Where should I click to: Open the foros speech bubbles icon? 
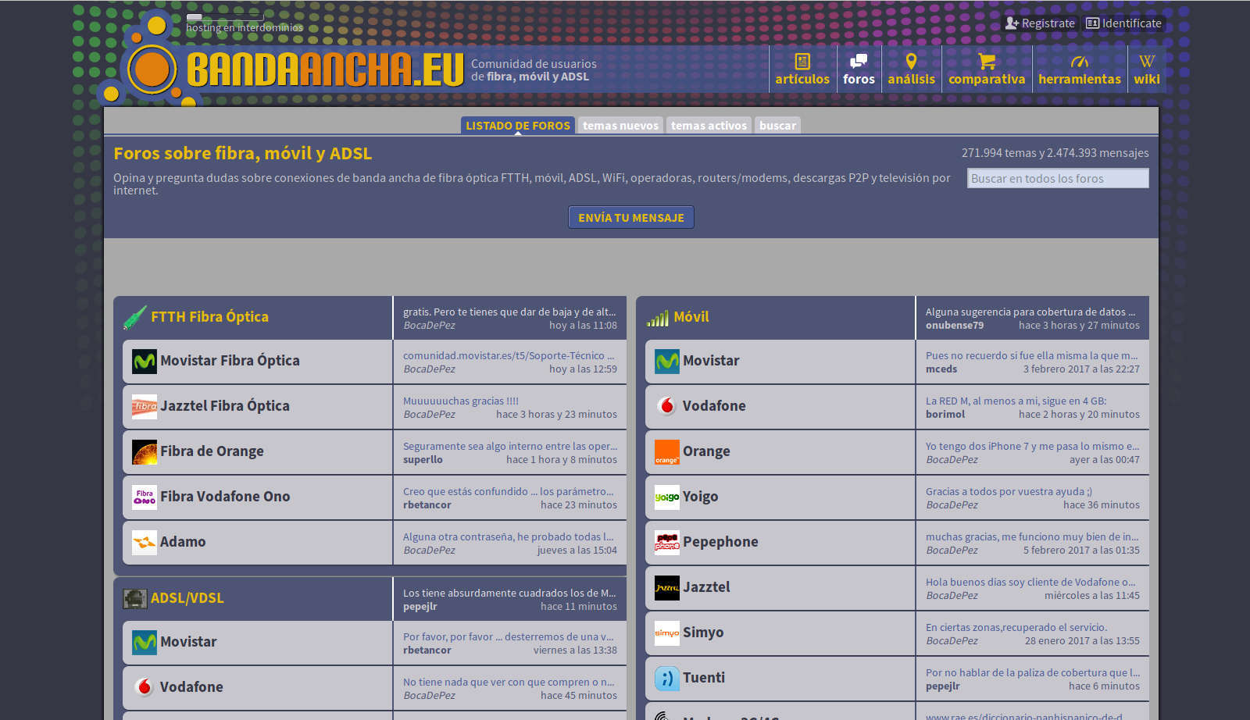[859, 62]
